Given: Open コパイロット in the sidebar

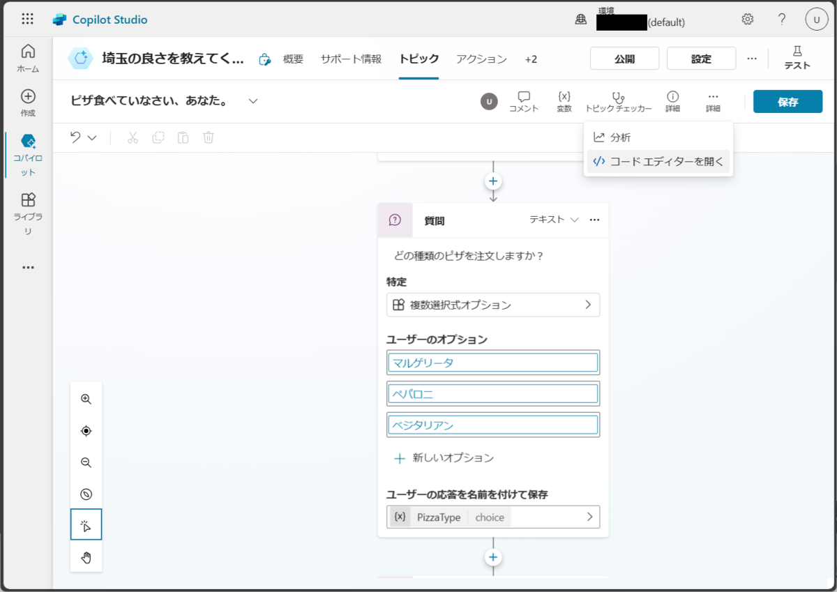Looking at the screenshot, I should (28, 155).
